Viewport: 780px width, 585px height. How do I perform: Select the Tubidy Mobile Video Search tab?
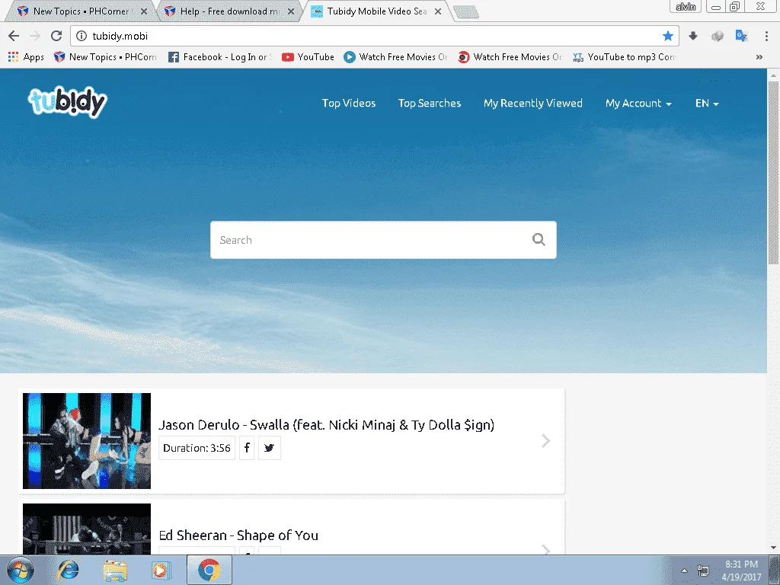point(376,11)
